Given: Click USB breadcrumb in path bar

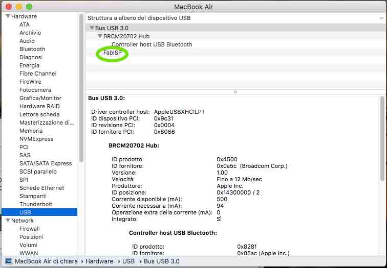Looking at the screenshot, I should pyautogui.click(x=128, y=261).
